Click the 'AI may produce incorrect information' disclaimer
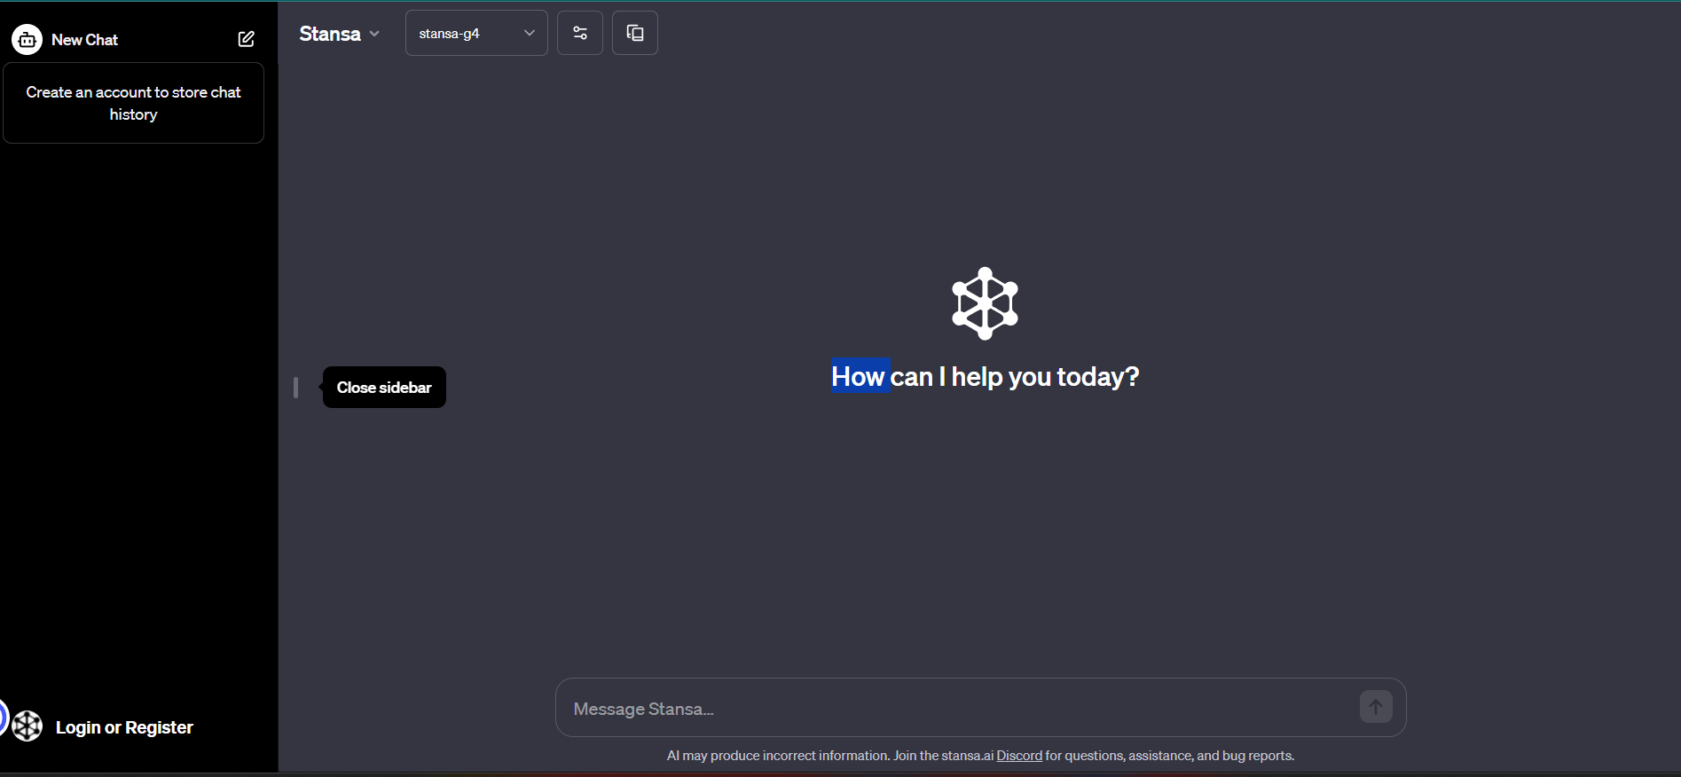 pos(980,756)
